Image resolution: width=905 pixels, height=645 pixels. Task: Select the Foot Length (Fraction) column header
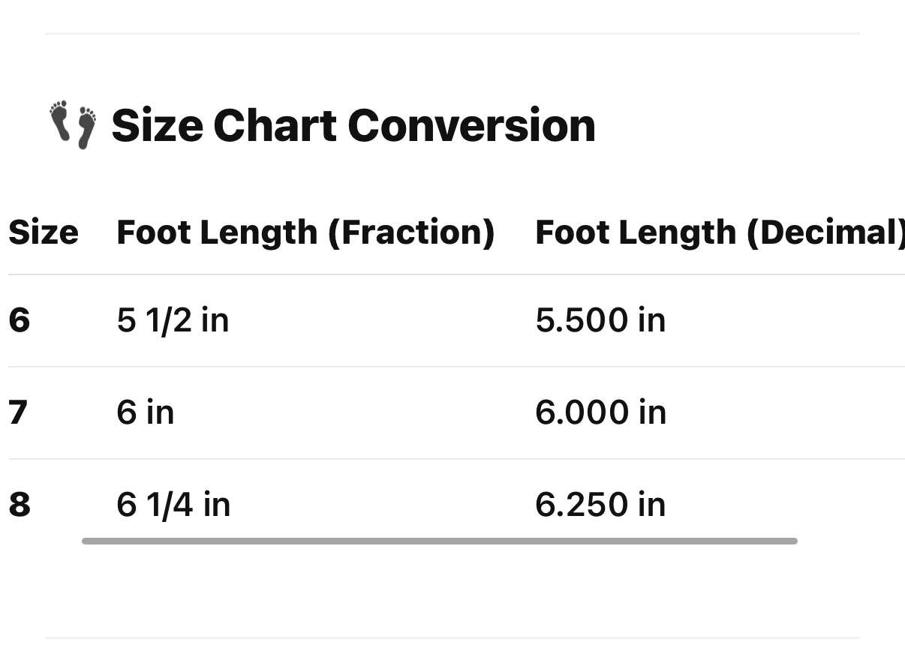coord(305,232)
